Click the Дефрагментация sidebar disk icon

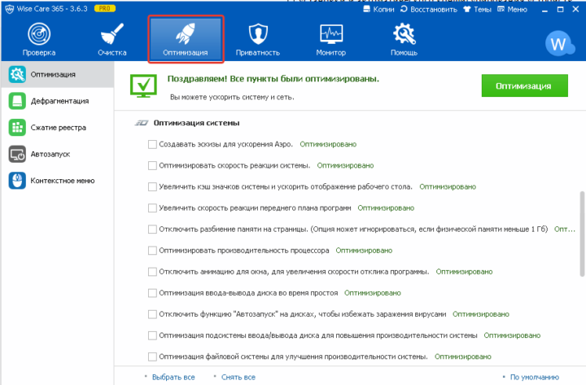(17, 101)
